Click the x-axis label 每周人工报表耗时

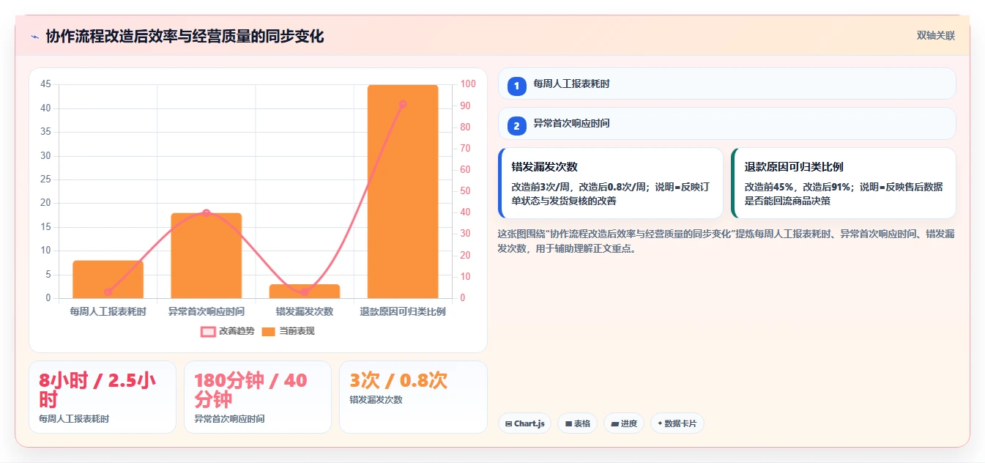(x=108, y=311)
